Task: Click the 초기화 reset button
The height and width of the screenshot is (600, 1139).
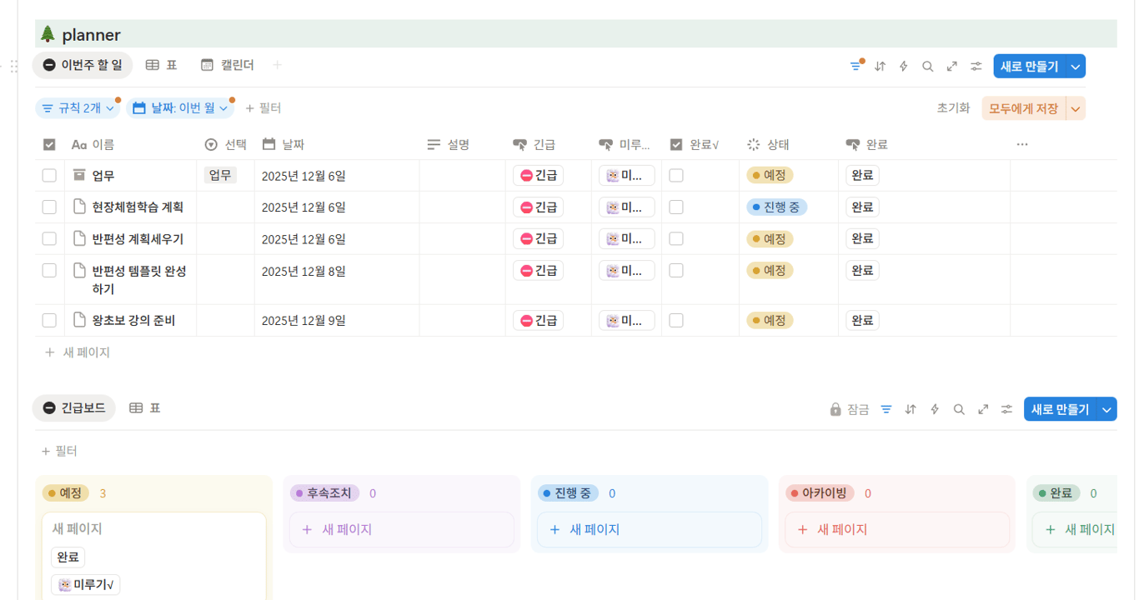Action: [x=952, y=107]
